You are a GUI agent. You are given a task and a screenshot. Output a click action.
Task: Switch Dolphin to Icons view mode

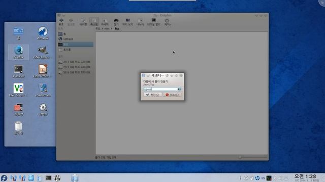click(x=83, y=22)
